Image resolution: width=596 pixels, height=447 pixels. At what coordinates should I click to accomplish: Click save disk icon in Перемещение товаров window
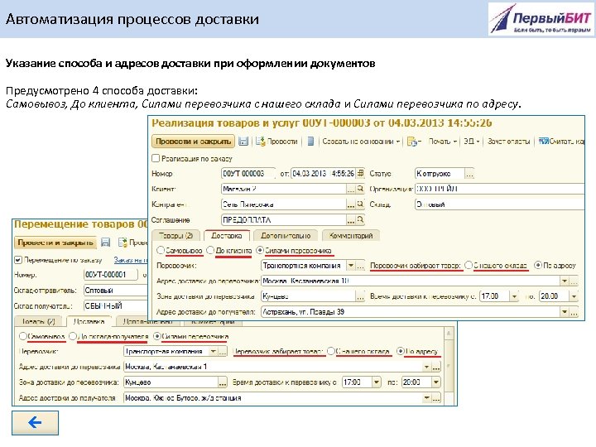pyautogui.click(x=106, y=243)
